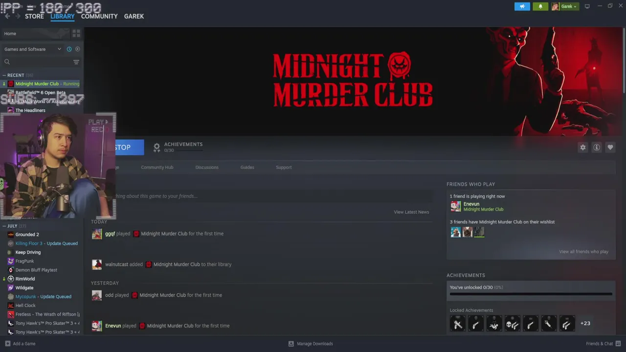
Task: Open the LIBRARY menu
Action: 63,16
